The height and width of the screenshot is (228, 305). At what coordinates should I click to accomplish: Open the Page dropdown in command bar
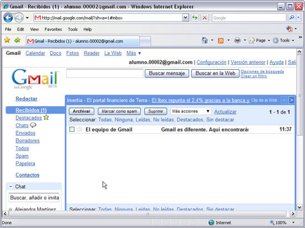point(260,40)
